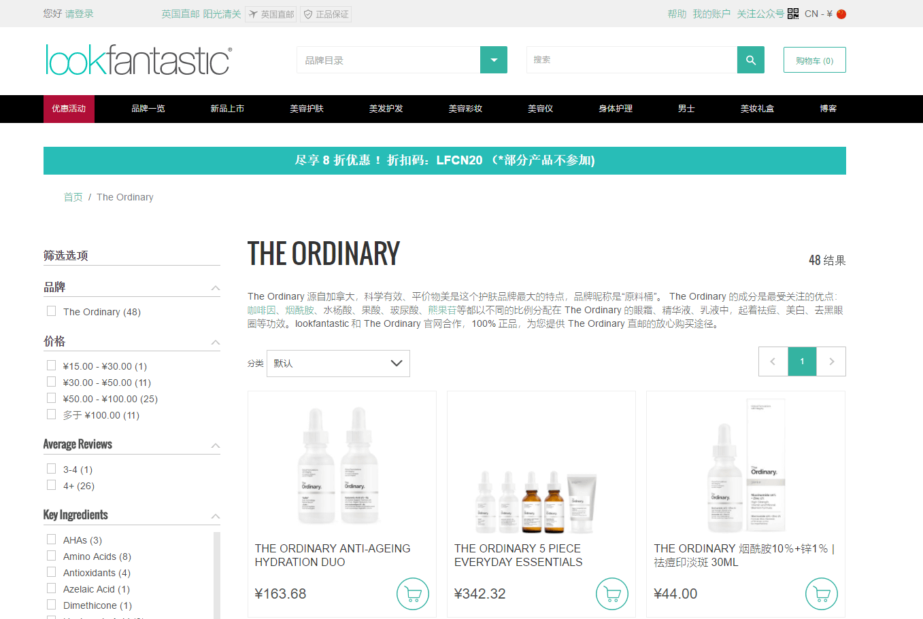Add Anti-Ageing Hydration Duo to cart
Viewport: 923px width, 619px height.
(413, 594)
